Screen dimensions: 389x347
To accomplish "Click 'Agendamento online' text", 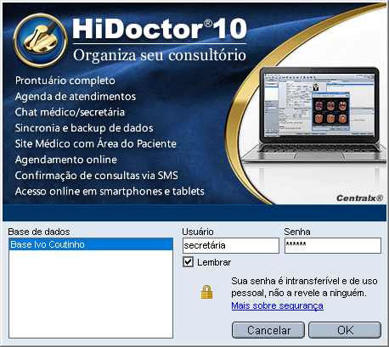I will coord(66,160).
